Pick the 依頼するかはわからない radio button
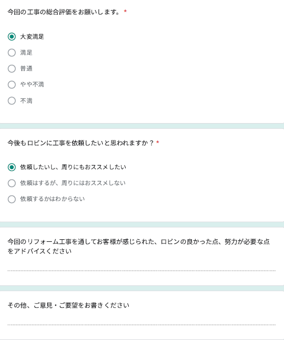Image resolution: width=284 pixels, height=340 pixels. (12, 199)
